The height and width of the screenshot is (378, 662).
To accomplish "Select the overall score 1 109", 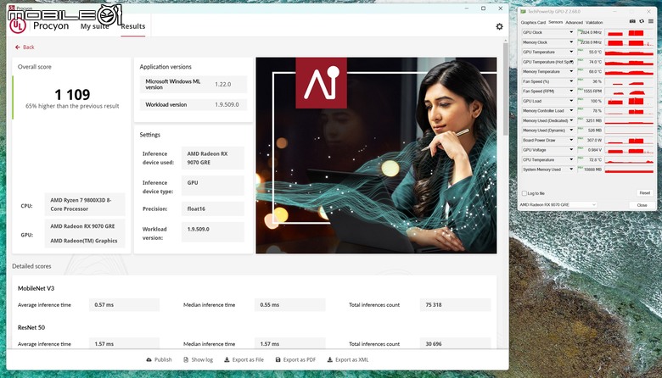I will click(x=72, y=94).
